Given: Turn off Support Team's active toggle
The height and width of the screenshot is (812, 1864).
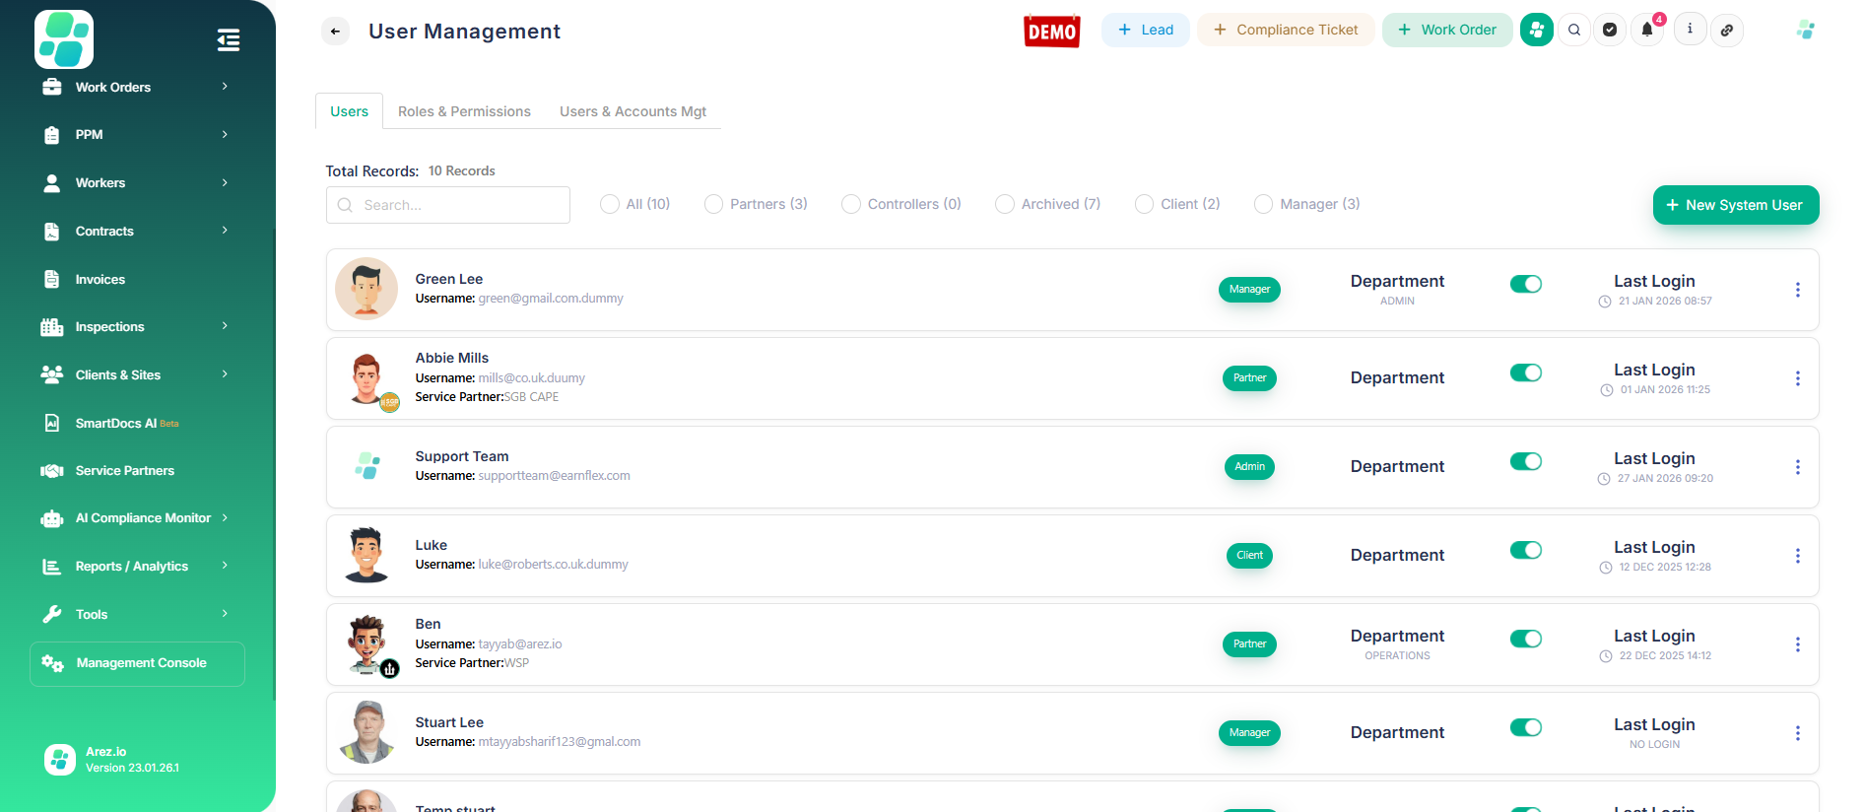Looking at the screenshot, I should pyautogui.click(x=1525, y=461).
